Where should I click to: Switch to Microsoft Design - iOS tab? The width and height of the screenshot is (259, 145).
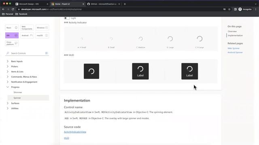[x=31, y=4]
